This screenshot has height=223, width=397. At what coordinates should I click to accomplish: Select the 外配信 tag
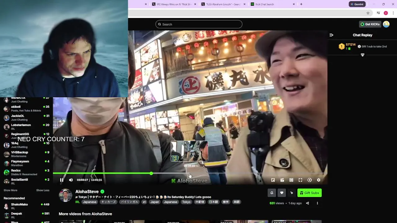point(200,202)
